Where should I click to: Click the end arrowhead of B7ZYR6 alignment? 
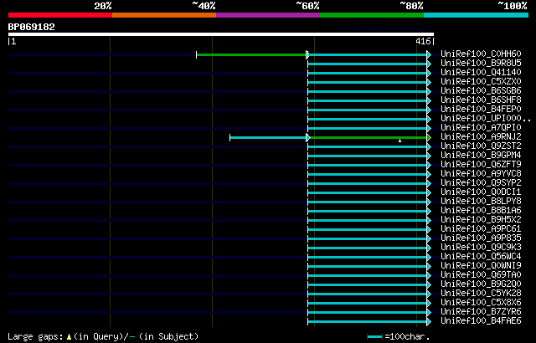click(429, 313)
